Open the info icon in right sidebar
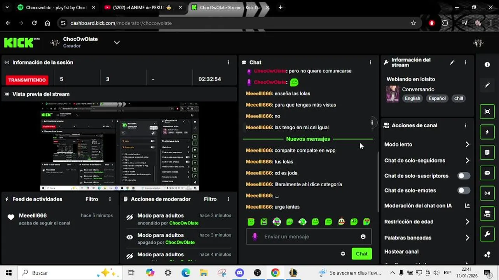The height and width of the screenshot is (280, 499). (487, 65)
